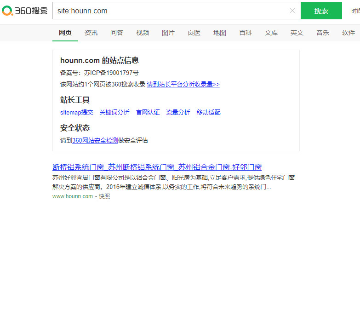Open the 流量分析 link
The image size is (360, 321).
[x=178, y=112]
